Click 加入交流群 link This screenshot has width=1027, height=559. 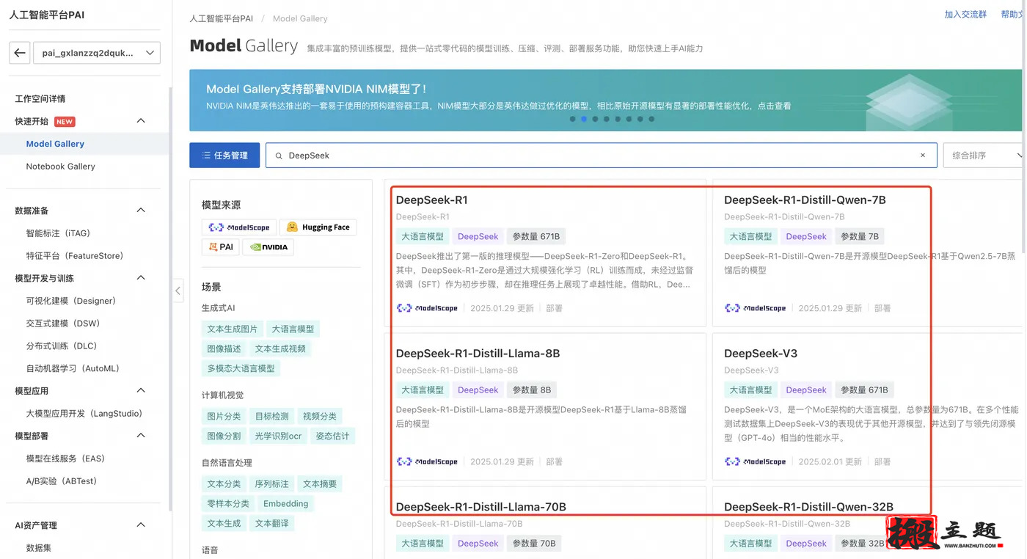965,15
